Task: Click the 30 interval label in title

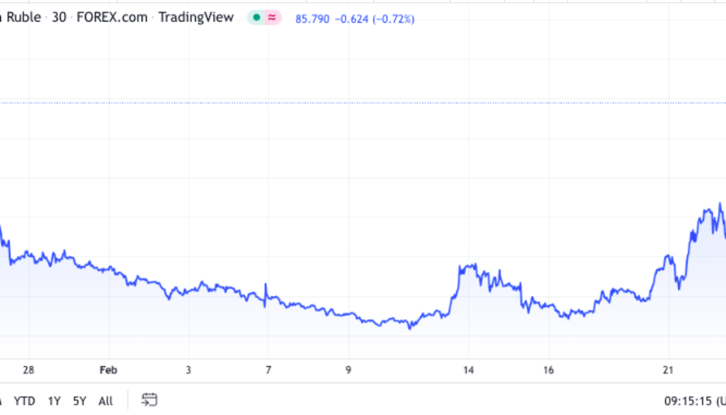Action: coord(59,17)
